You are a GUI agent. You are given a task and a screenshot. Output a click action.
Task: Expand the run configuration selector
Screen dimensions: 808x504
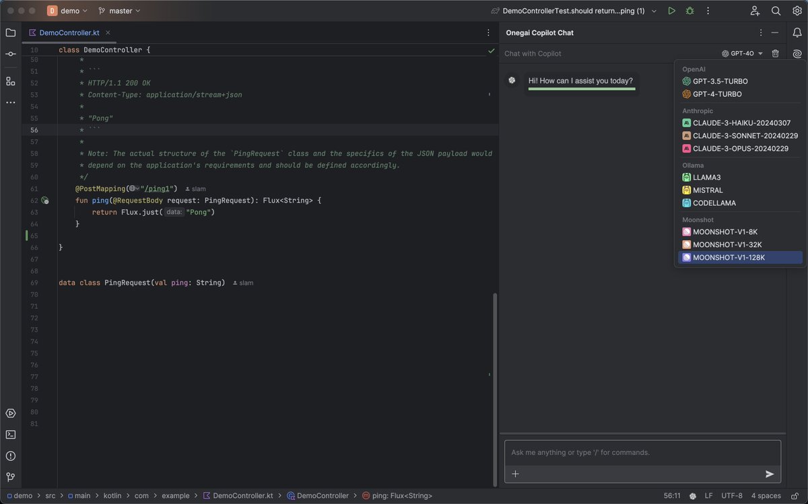574,11
